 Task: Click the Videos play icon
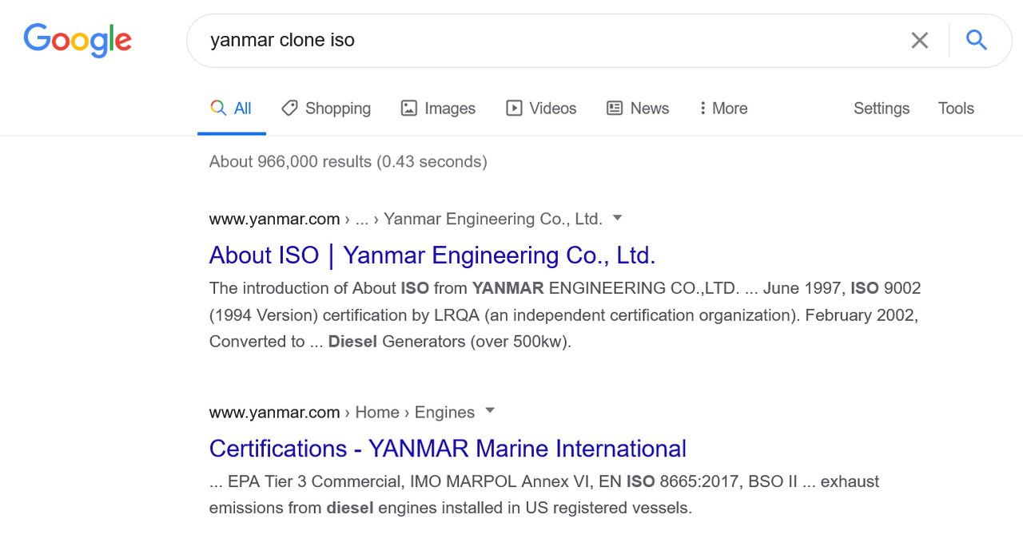pos(514,108)
